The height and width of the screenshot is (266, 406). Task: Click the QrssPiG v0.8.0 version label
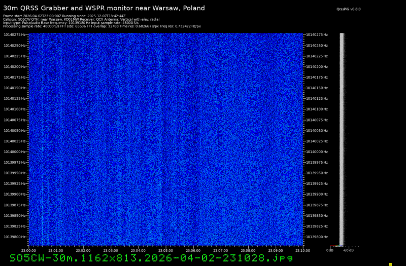349,9
